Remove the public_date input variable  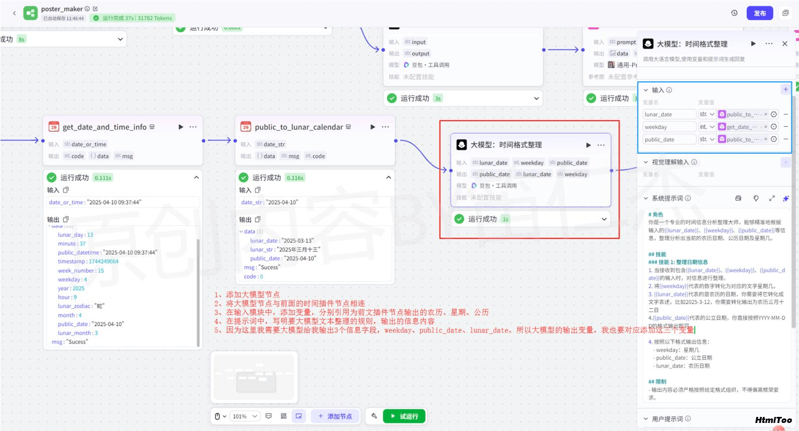(786, 139)
